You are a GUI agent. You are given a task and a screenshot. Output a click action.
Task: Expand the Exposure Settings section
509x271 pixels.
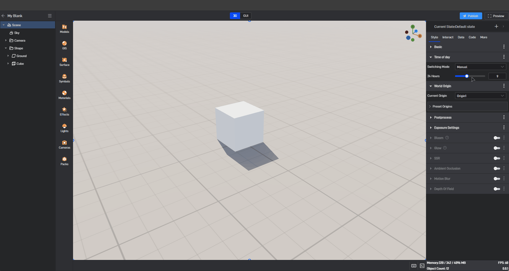click(x=431, y=128)
